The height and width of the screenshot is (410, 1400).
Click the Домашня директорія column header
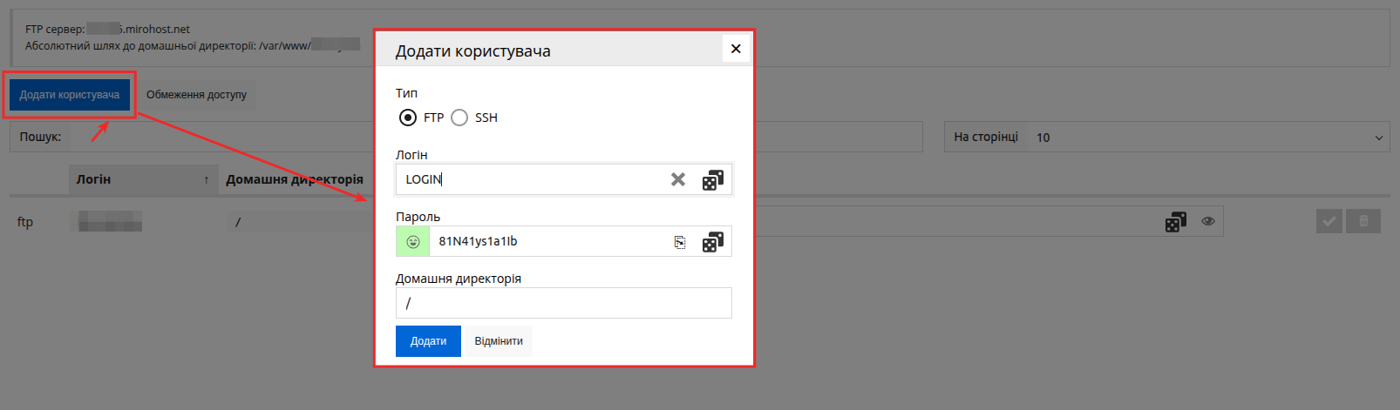tap(295, 179)
